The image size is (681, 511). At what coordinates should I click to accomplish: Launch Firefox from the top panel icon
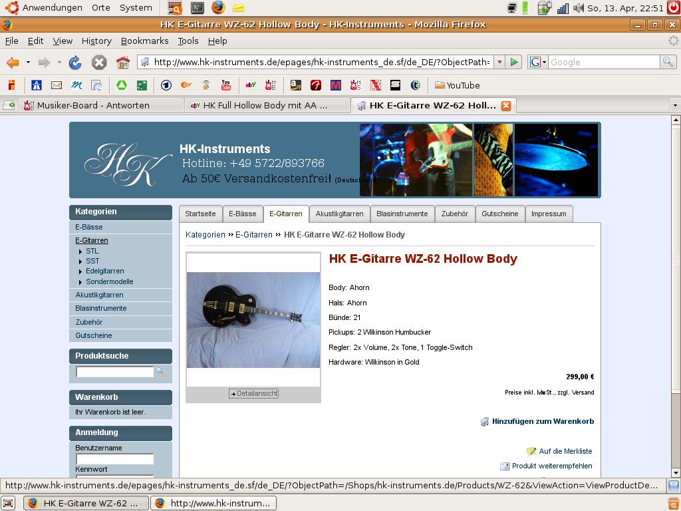pyautogui.click(x=218, y=7)
